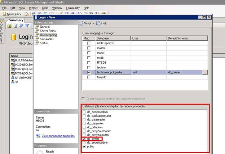
Task: Check the Map box for techno
Action: tap(89, 68)
